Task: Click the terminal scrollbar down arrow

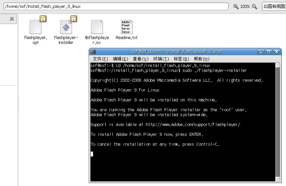Action: coord(277,179)
